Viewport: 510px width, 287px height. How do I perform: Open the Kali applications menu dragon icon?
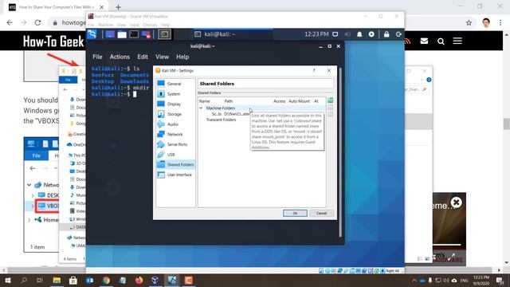pos(92,33)
